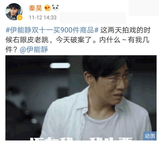Tap the redacted block at top right
The image size is (162, 147).
click(144, 8)
